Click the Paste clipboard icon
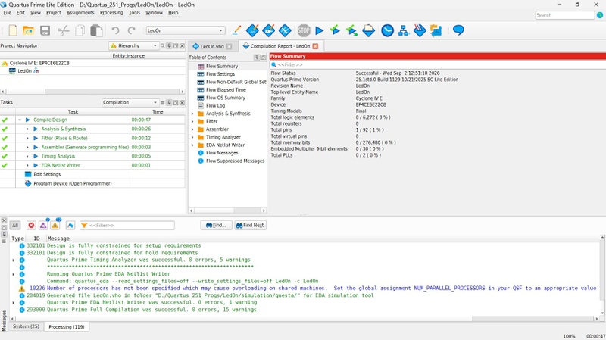The height and width of the screenshot is (340, 606). pos(97,30)
